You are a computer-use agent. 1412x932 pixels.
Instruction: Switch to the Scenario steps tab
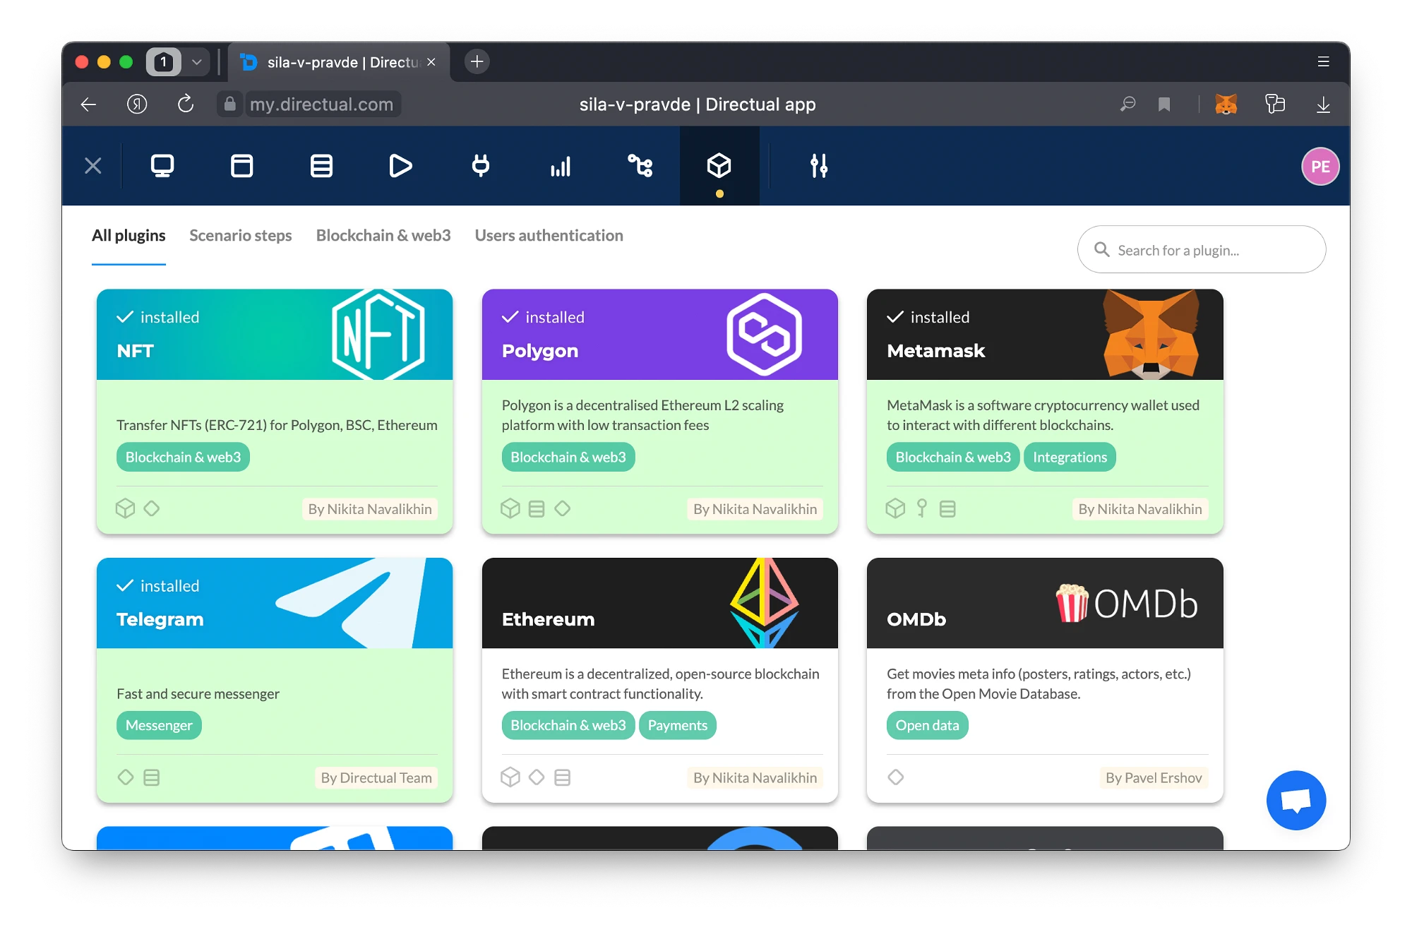point(241,236)
